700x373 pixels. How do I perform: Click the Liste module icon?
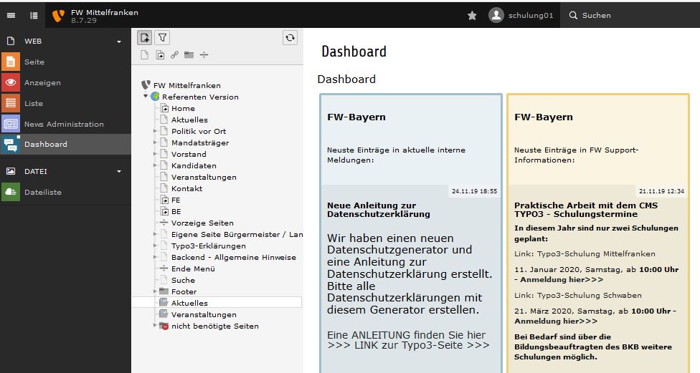point(11,103)
